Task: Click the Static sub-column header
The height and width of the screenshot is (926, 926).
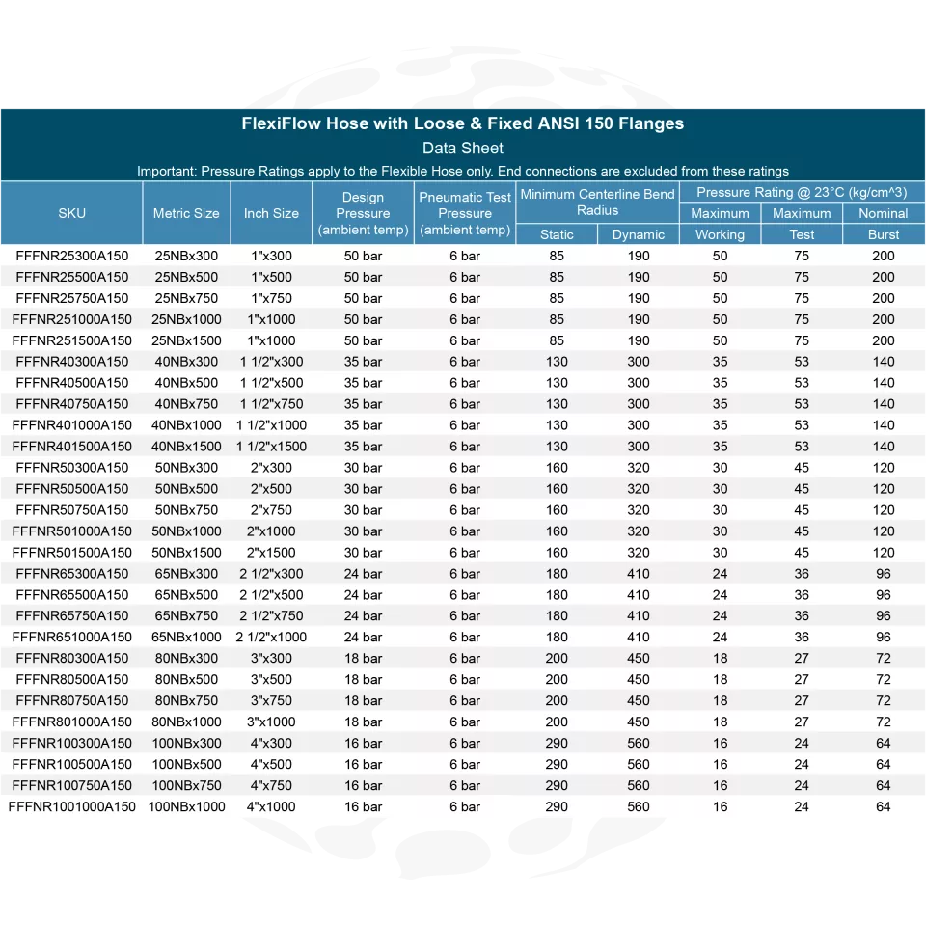Action: coord(557,234)
